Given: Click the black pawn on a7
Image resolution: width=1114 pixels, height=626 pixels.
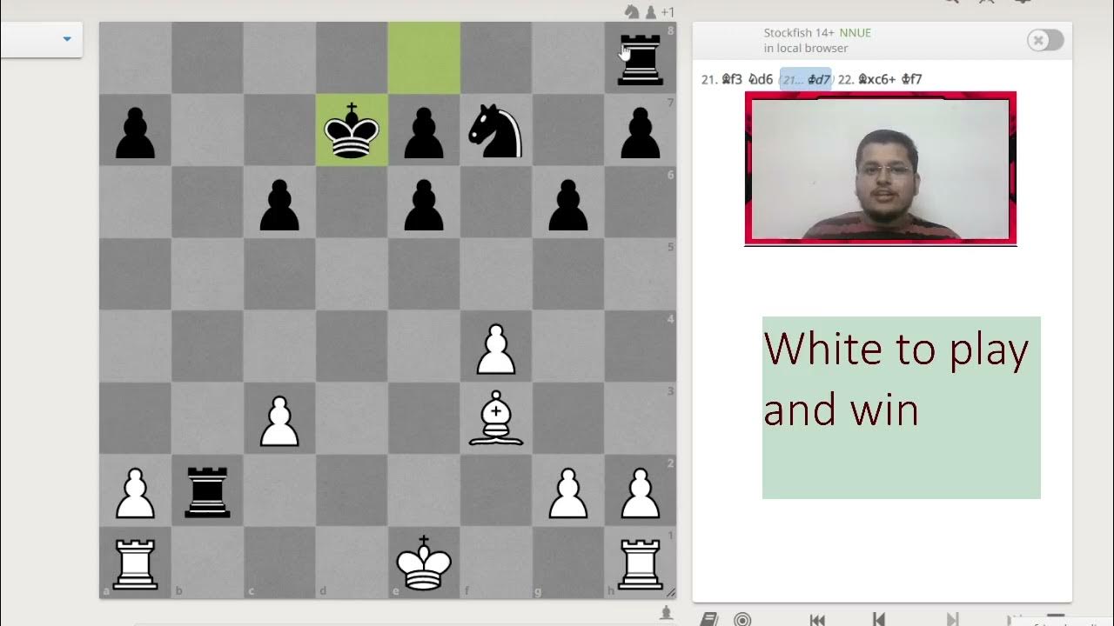Looking at the screenshot, I should click(x=135, y=132).
